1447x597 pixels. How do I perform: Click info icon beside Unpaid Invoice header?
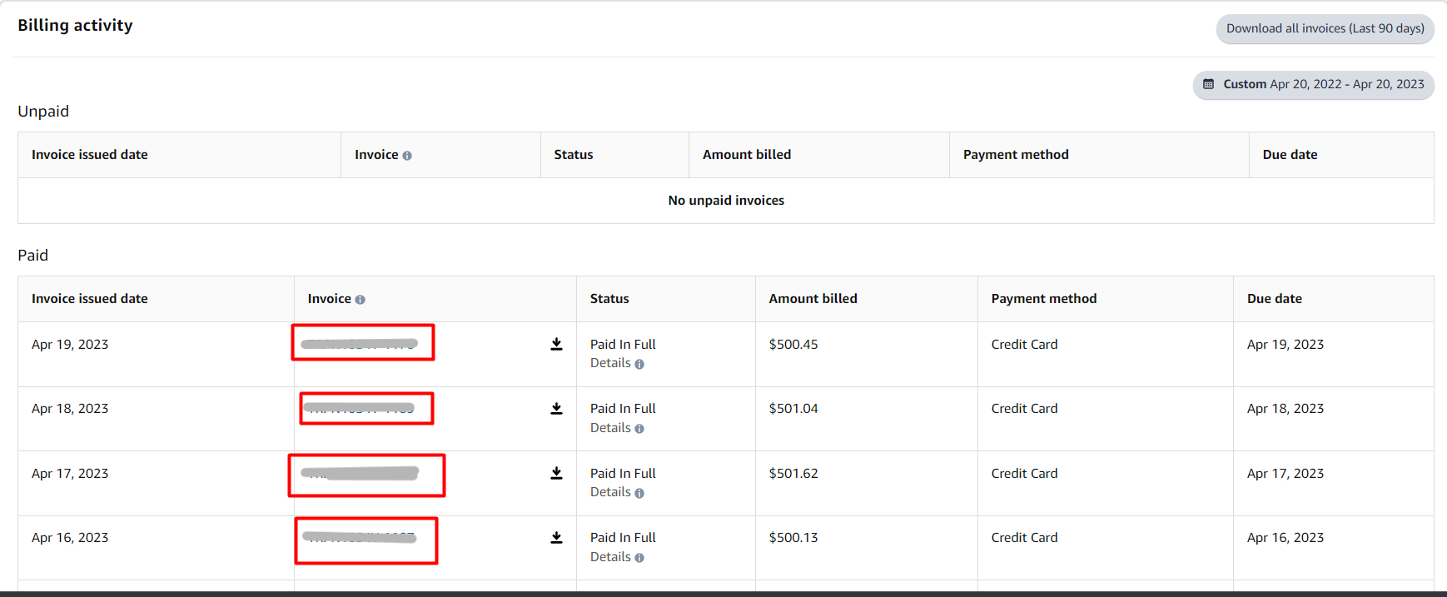pyautogui.click(x=407, y=156)
